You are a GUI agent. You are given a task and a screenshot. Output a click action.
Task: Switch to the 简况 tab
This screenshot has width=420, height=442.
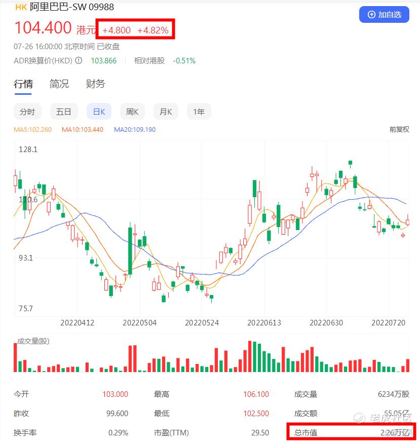coord(59,84)
